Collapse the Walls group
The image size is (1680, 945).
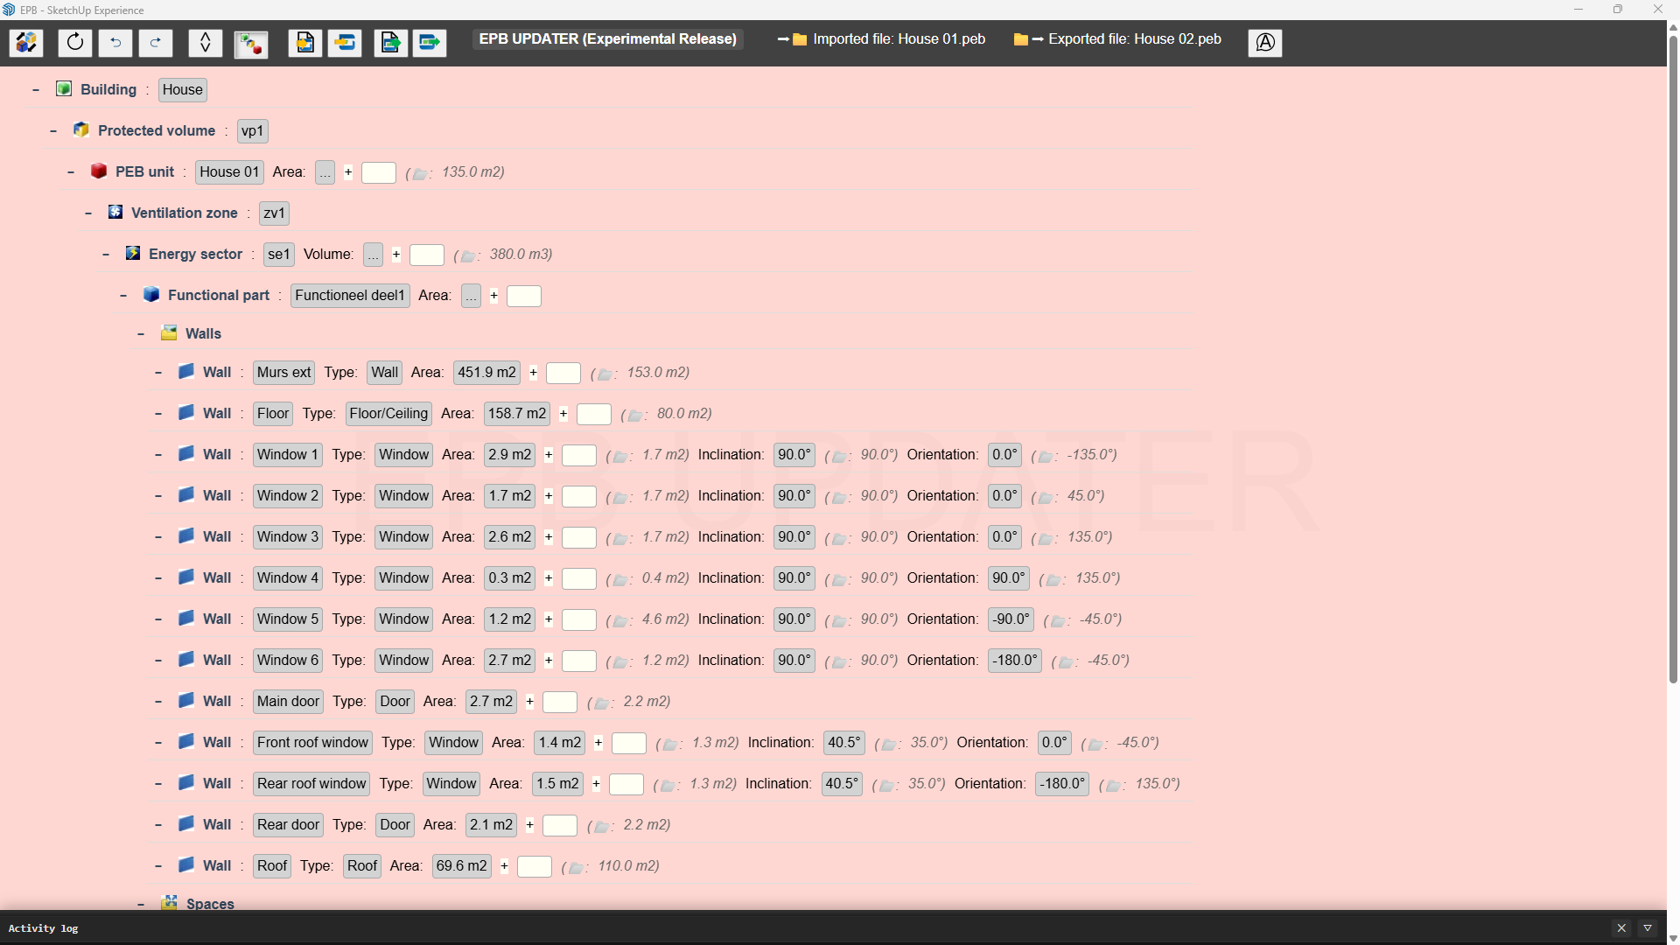coord(141,334)
